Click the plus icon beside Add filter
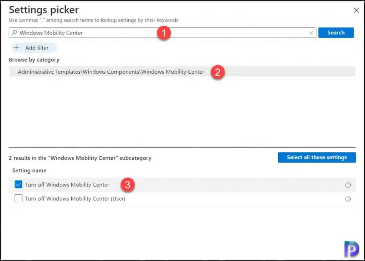The width and height of the screenshot is (365, 261). [16, 48]
